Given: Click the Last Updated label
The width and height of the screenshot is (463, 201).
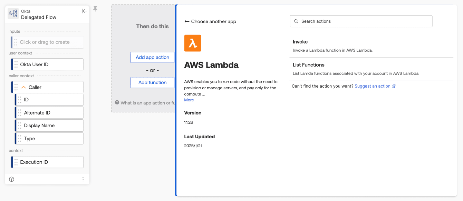Looking at the screenshot, I should pyautogui.click(x=200, y=137).
